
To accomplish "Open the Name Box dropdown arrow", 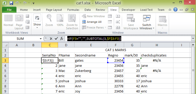I will pyautogui.click(x=41, y=39).
